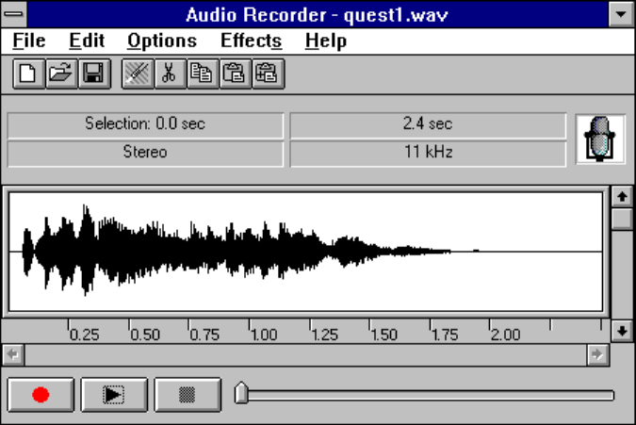The width and height of the screenshot is (636, 425).
Task: Click the hatched delete toolbar icon
Action: tap(138, 74)
